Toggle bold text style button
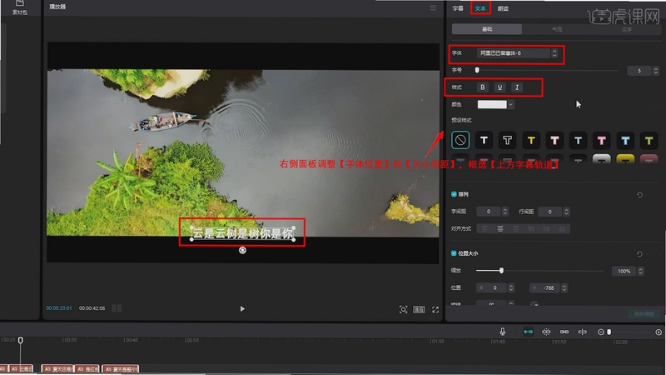This screenshot has height=375, width=666. [x=482, y=87]
